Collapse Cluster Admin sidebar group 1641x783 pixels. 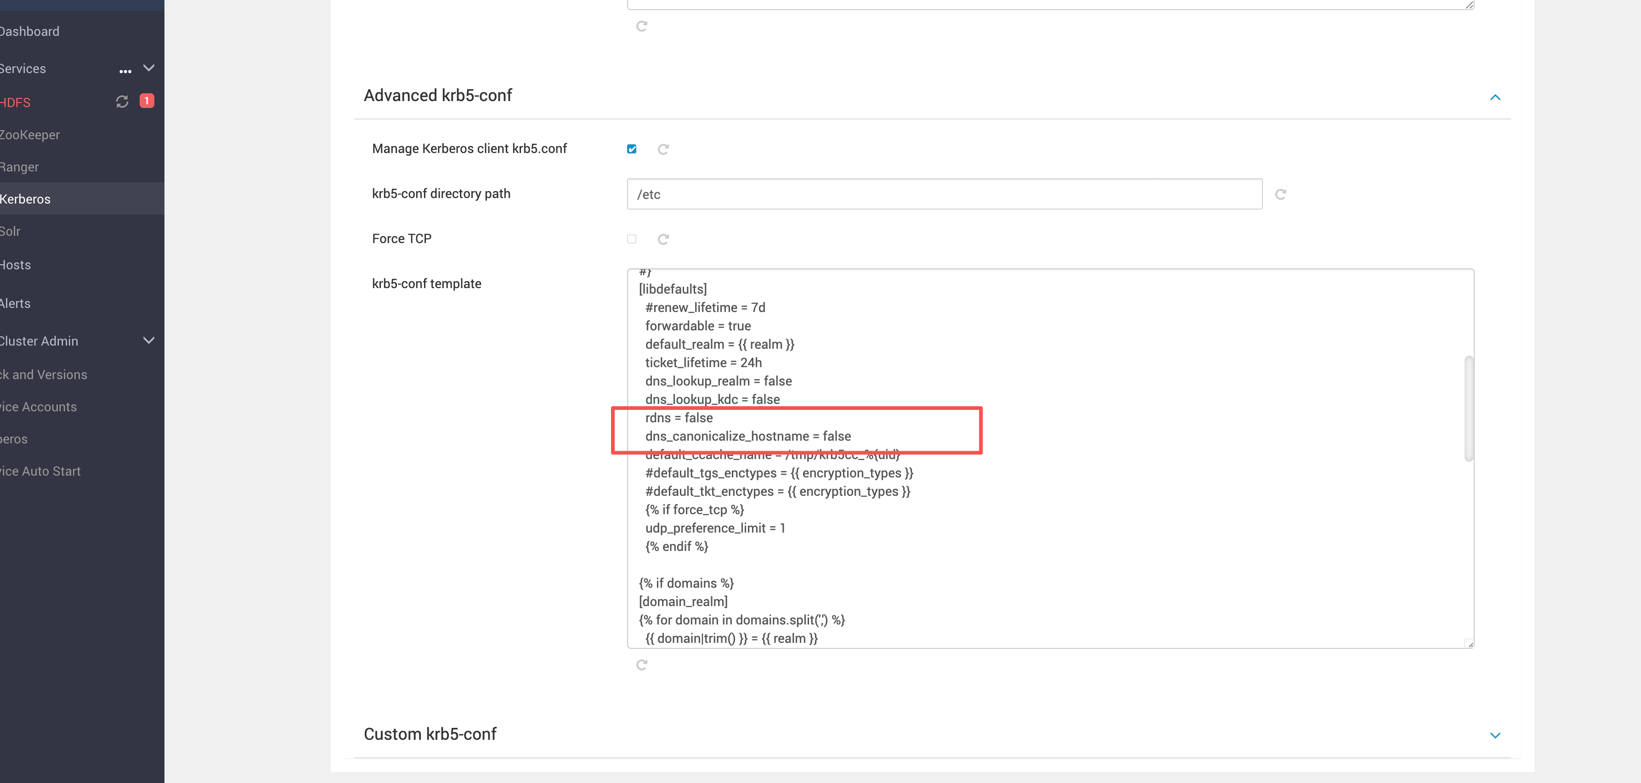[149, 340]
